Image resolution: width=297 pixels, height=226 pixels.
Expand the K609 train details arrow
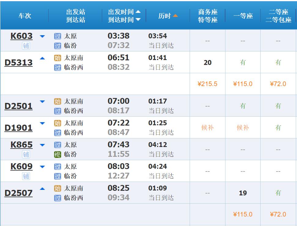click(x=43, y=167)
